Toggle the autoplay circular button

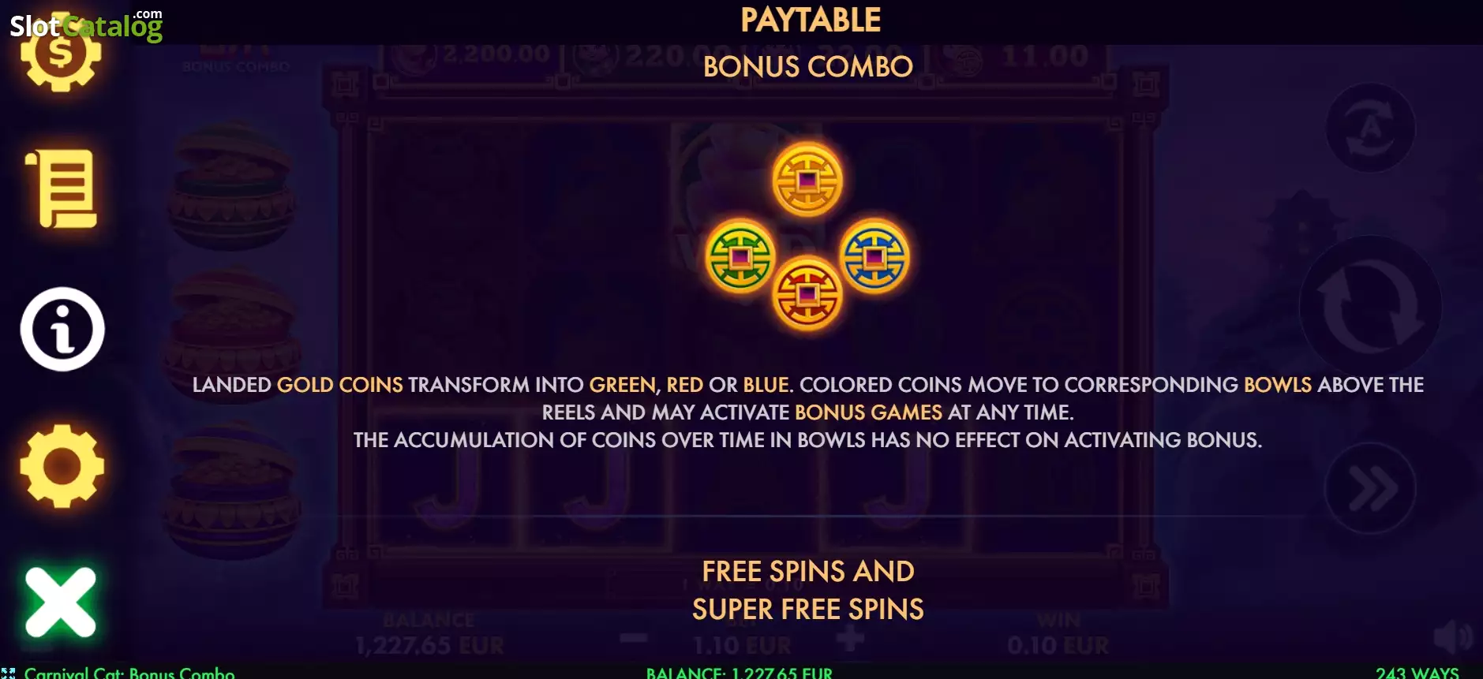pyautogui.click(x=1371, y=128)
